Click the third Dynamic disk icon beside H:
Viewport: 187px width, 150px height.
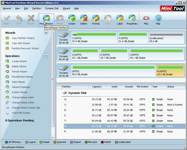[x=64, y=68]
